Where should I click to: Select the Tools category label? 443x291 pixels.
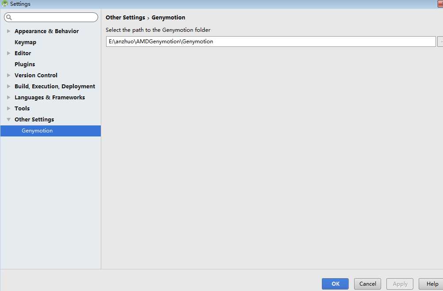[x=22, y=108]
